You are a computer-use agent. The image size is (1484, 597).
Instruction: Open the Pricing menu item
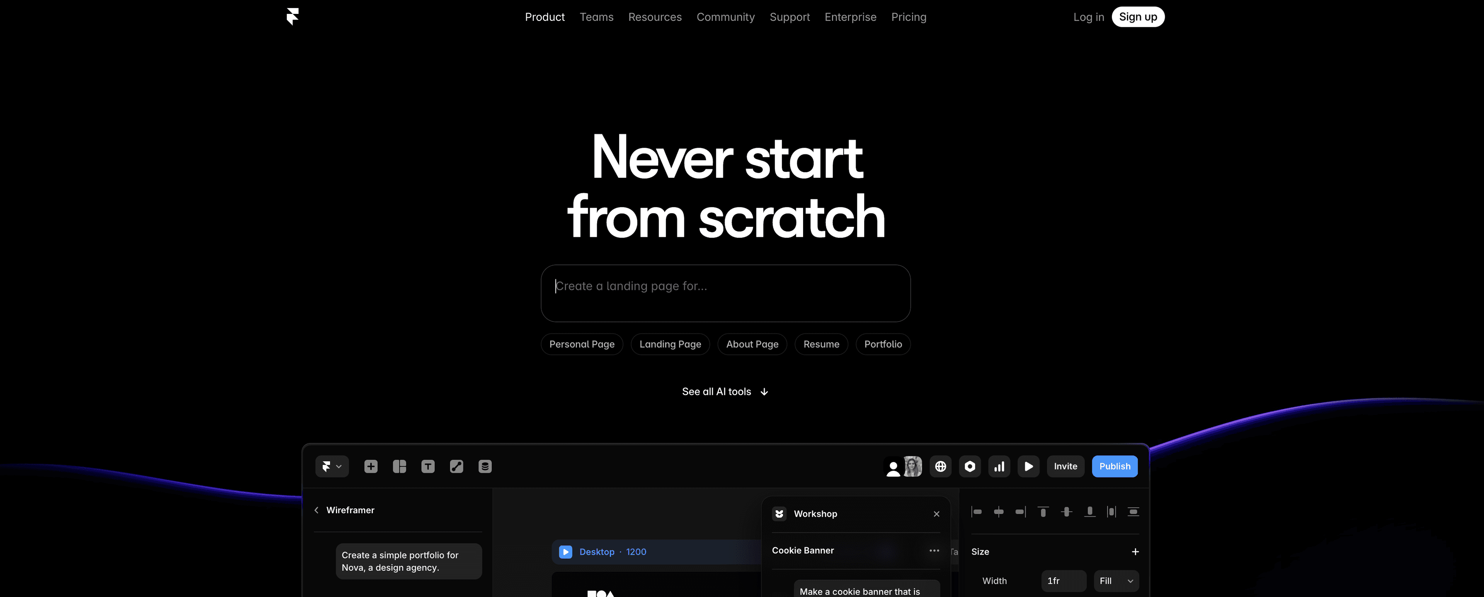[909, 17]
